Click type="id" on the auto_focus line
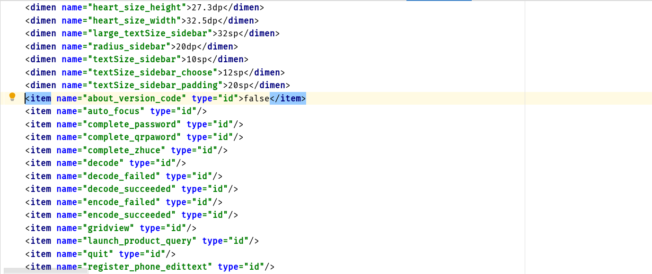The width and height of the screenshot is (652, 274). tap(174, 111)
